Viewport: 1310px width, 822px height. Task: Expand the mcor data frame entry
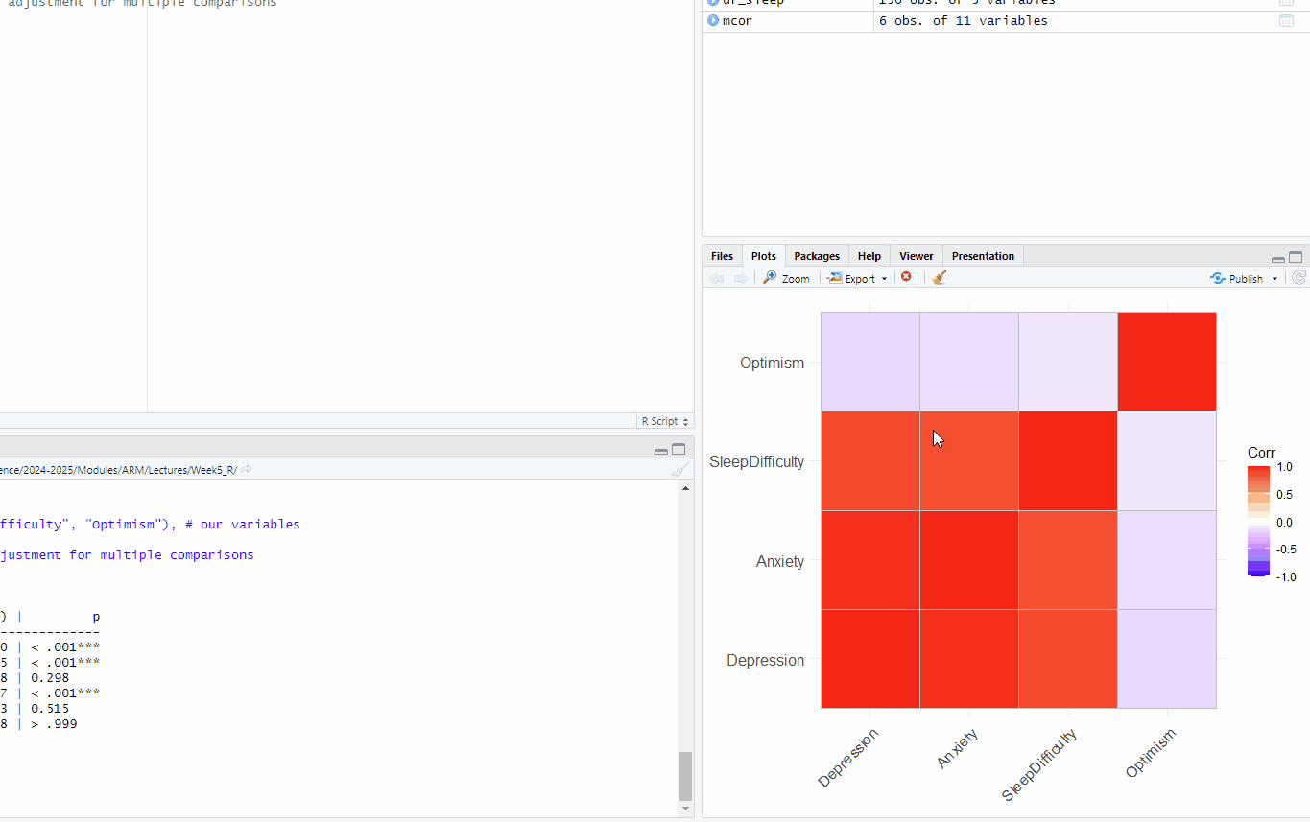[x=713, y=20]
